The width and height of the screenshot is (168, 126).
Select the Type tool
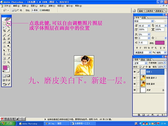[9, 50]
